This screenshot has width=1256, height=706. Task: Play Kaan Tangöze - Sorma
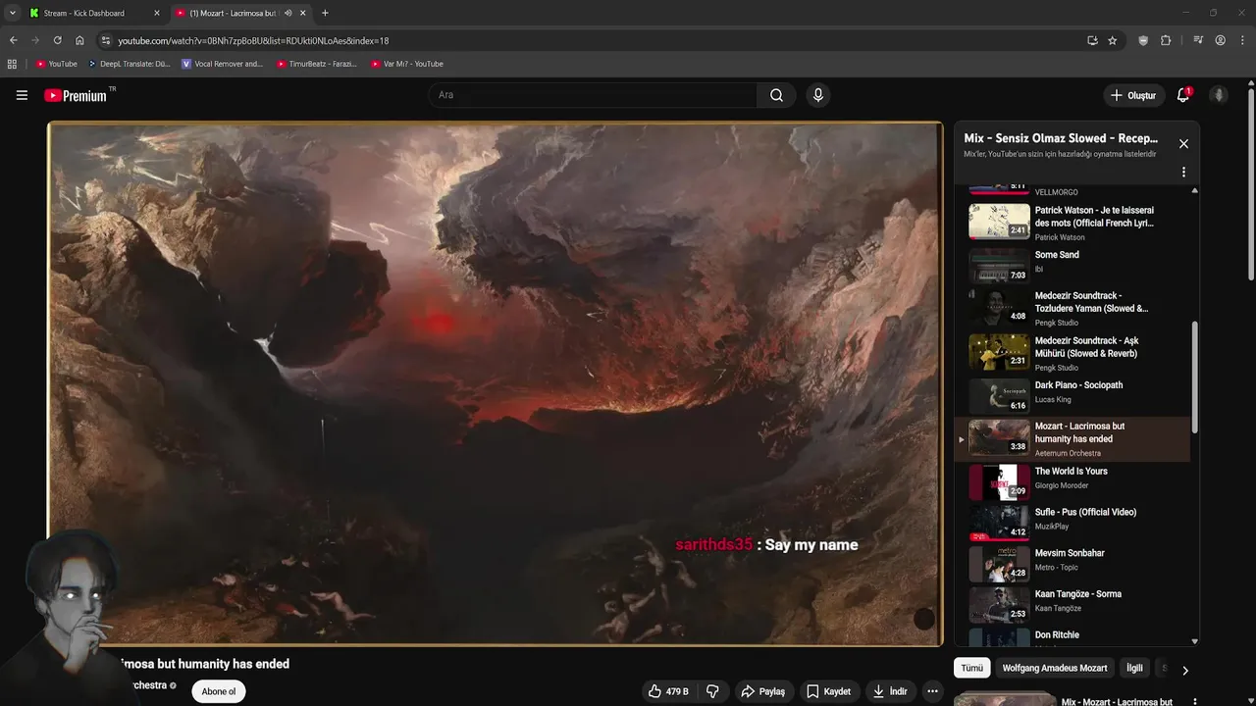pyautogui.click(x=1073, y=605)
